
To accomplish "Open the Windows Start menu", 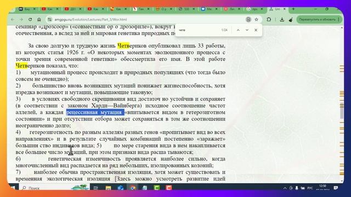I will click(x=13, y=188).
